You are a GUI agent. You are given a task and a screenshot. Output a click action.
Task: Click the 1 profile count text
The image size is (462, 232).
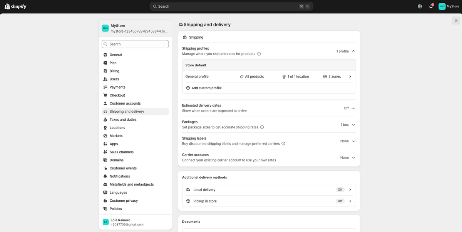point(343,51)
